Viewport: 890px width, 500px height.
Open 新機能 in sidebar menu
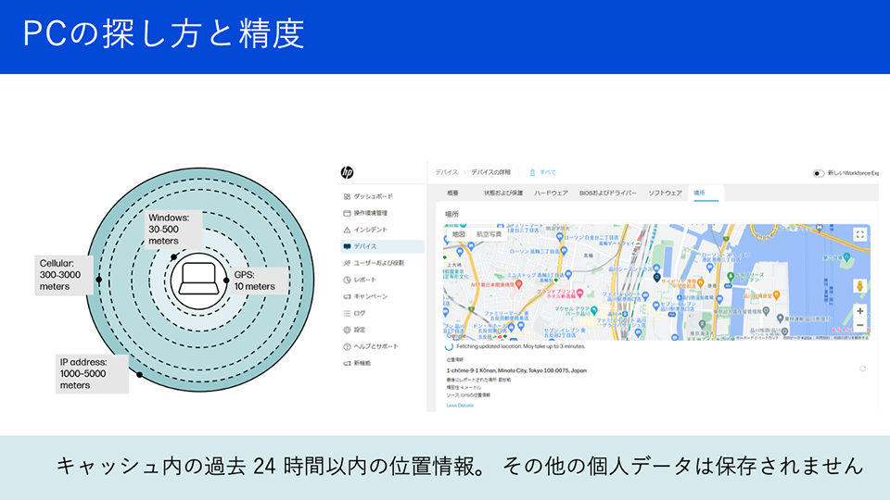[362, 363]
